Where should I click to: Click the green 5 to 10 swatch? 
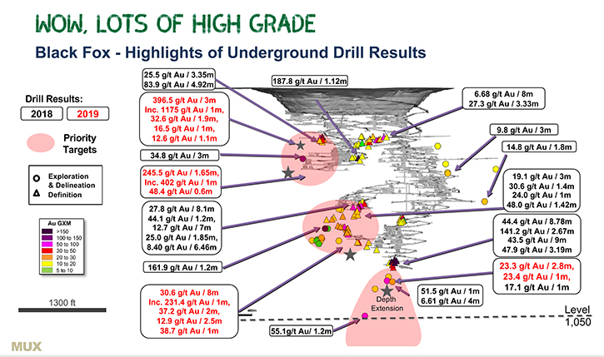pyautogui.click(x=47, y=270)
